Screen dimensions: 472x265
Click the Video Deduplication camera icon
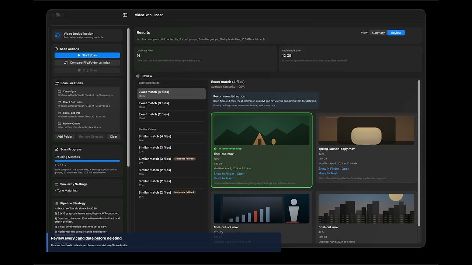click(58, 35)
